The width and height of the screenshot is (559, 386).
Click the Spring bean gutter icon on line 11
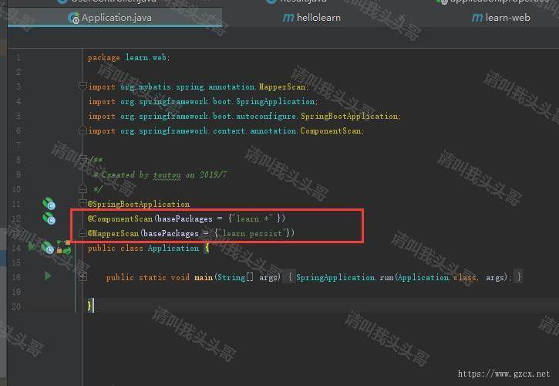coord(49,204)
